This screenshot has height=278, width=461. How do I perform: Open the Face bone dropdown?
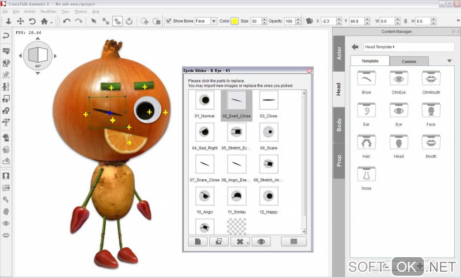point(213,21)
